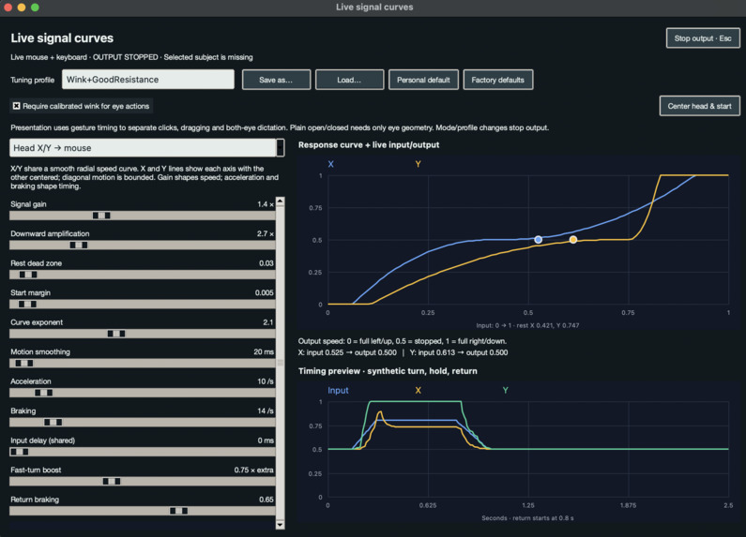
Task: Click the Load... button
Action: tap(349, 80)
